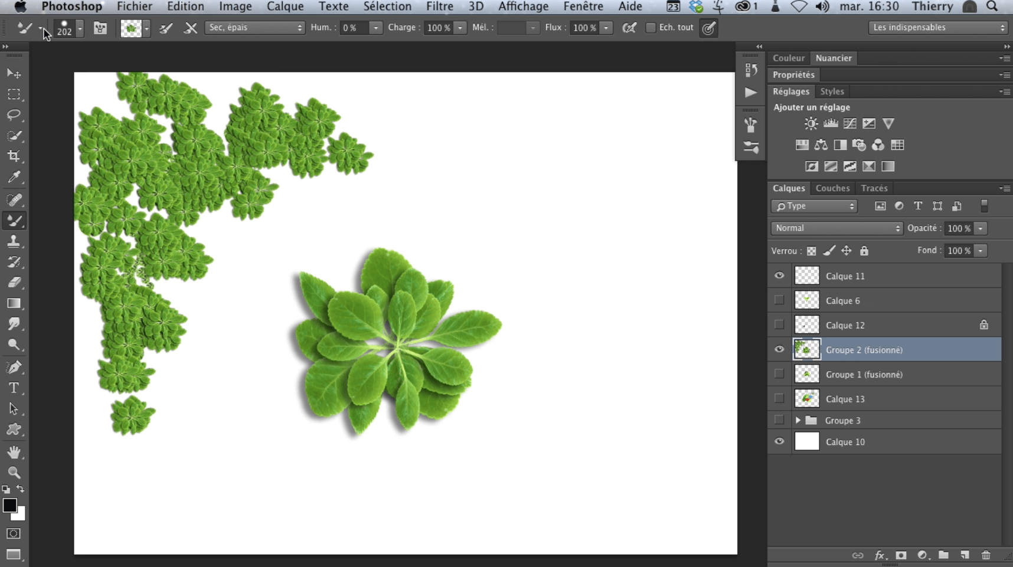The image size is (1013, 567).
Task: Pick the Eyedropper tool
Action: [x=14, y=177]
